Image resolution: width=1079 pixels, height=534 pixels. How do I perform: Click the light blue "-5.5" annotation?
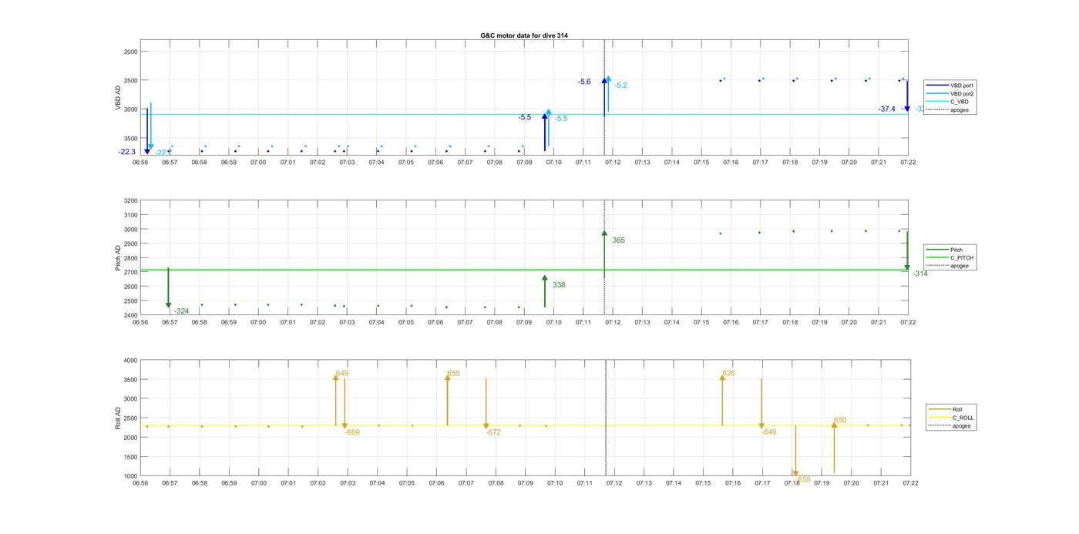point(561,119)
